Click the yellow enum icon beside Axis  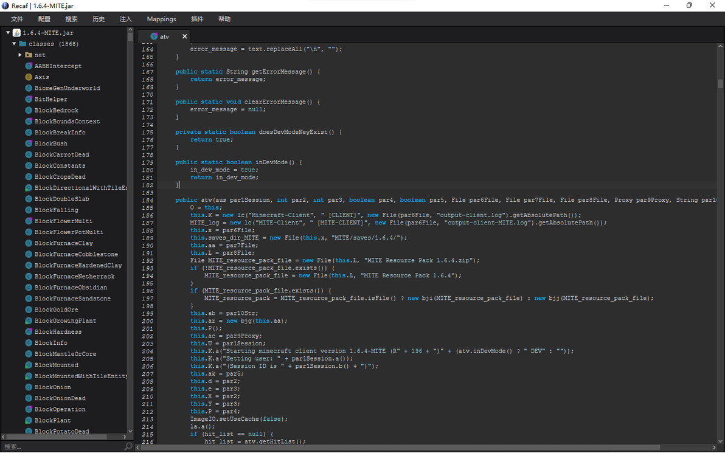[29, 77]
